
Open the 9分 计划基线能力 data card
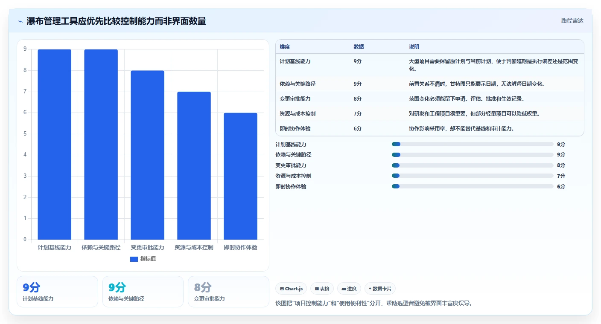(x=57, y=292)
